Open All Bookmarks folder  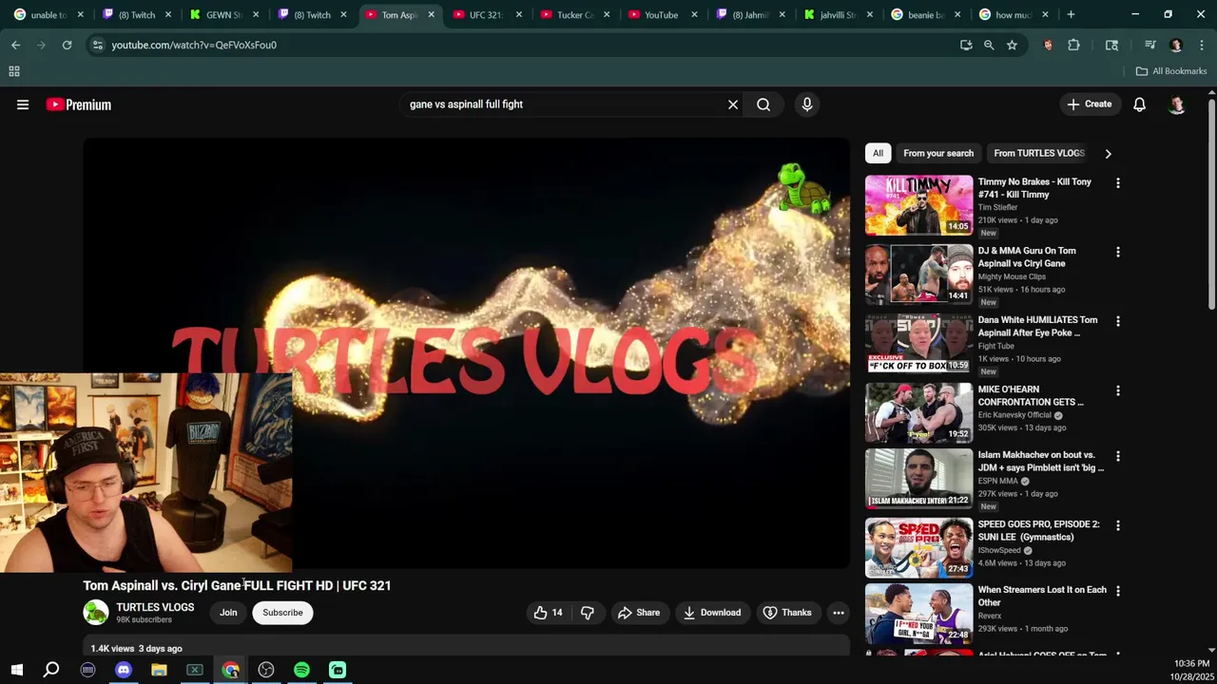point(1171,71)
